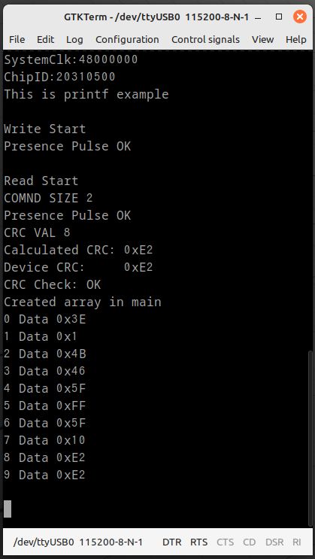Click the CD signal indicator
The image size is (315, 559).
[250, 542]
